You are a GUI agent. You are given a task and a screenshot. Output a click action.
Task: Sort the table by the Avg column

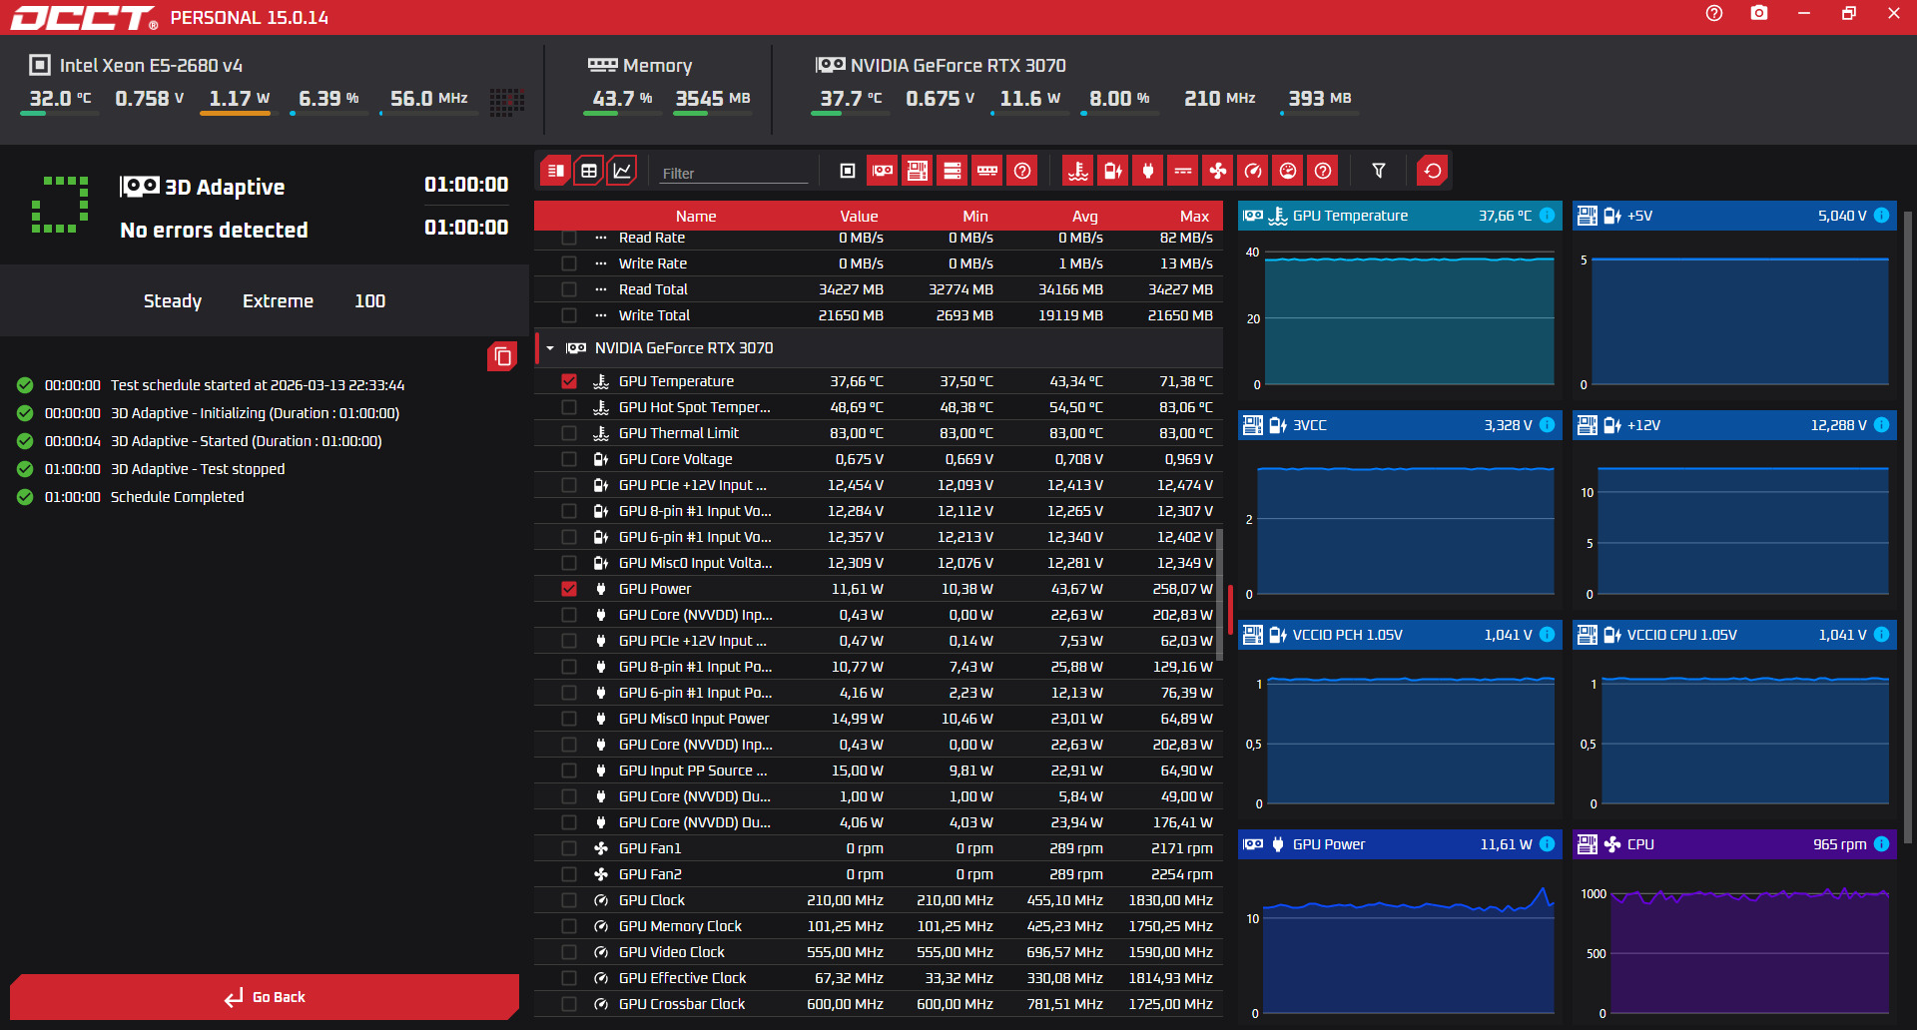[1085, 217]
